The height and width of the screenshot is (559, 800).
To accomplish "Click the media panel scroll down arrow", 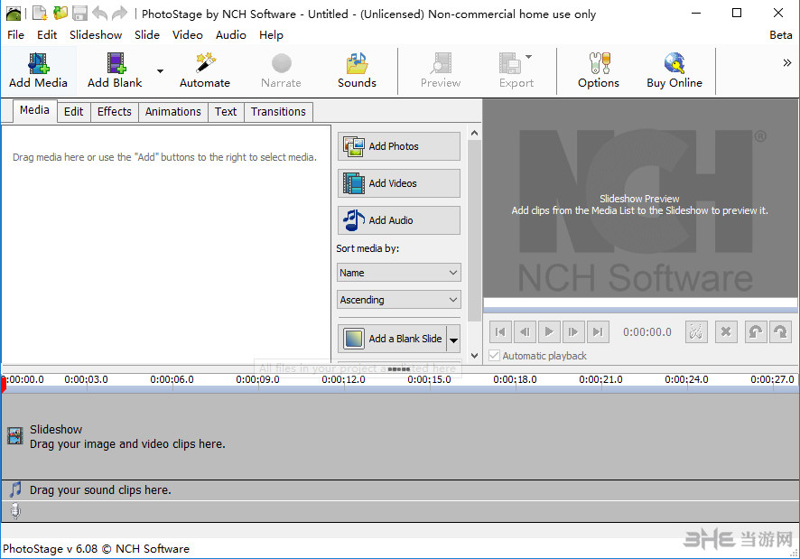I will pyautogui.click(x=474, y=355).
